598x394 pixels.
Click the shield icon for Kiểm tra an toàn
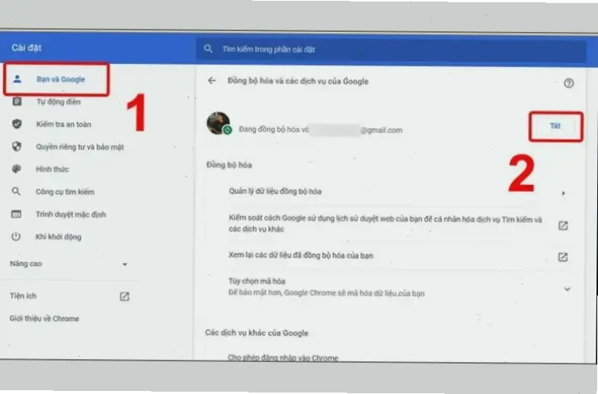(x=17, y=124)
